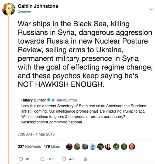155x164 pixels.
Task: Click the 7:30 AM - 1 Mar 2018 timestamp
Action: point(36,134)
